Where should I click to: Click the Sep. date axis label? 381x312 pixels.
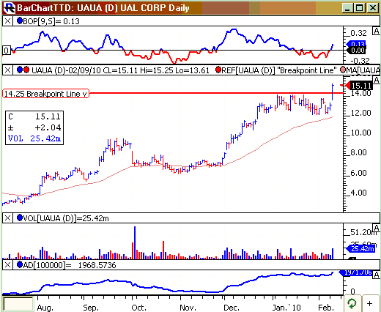[91, 308]
